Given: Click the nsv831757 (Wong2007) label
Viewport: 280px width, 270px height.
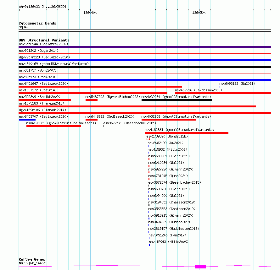Looking at the screenshot, I should pos(38,70).
